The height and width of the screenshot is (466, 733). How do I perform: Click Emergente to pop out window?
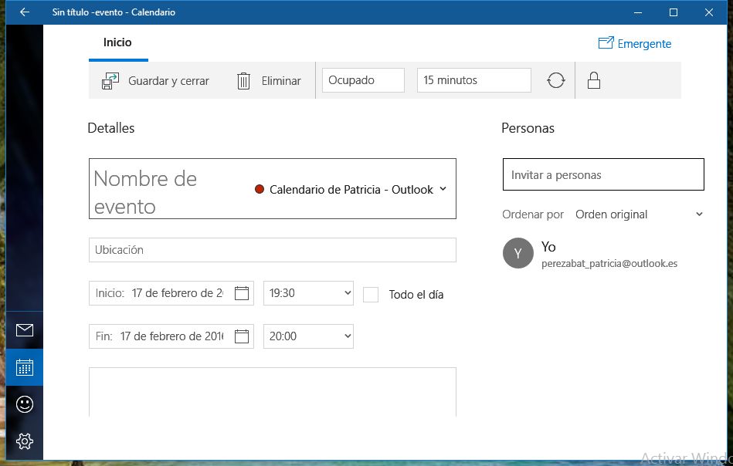tap(635, 44)
